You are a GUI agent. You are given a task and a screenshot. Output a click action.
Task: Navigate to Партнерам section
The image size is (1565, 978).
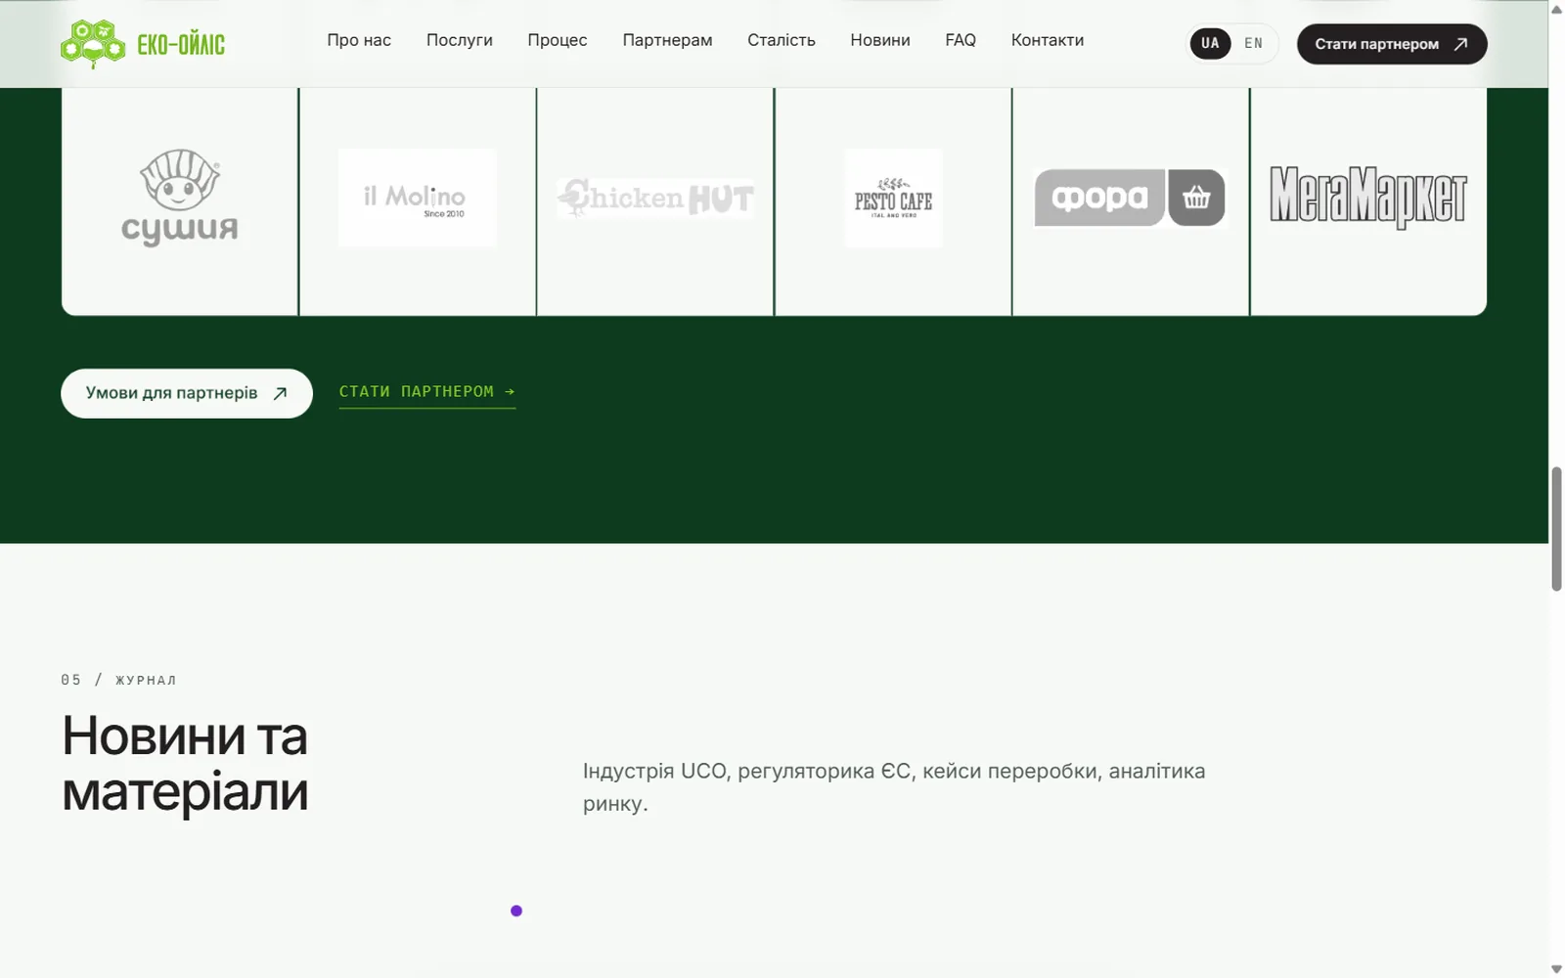tap(667, 40)
